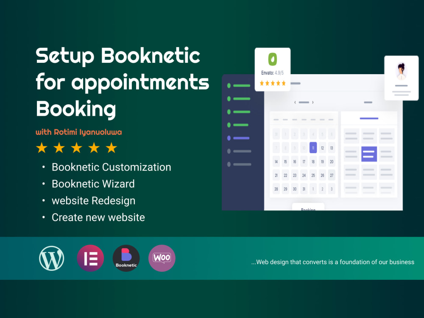This screenshot has width=424, height=318.
Task: Click the purple appointment block in the schedule
Action: [x=369, y=154]
